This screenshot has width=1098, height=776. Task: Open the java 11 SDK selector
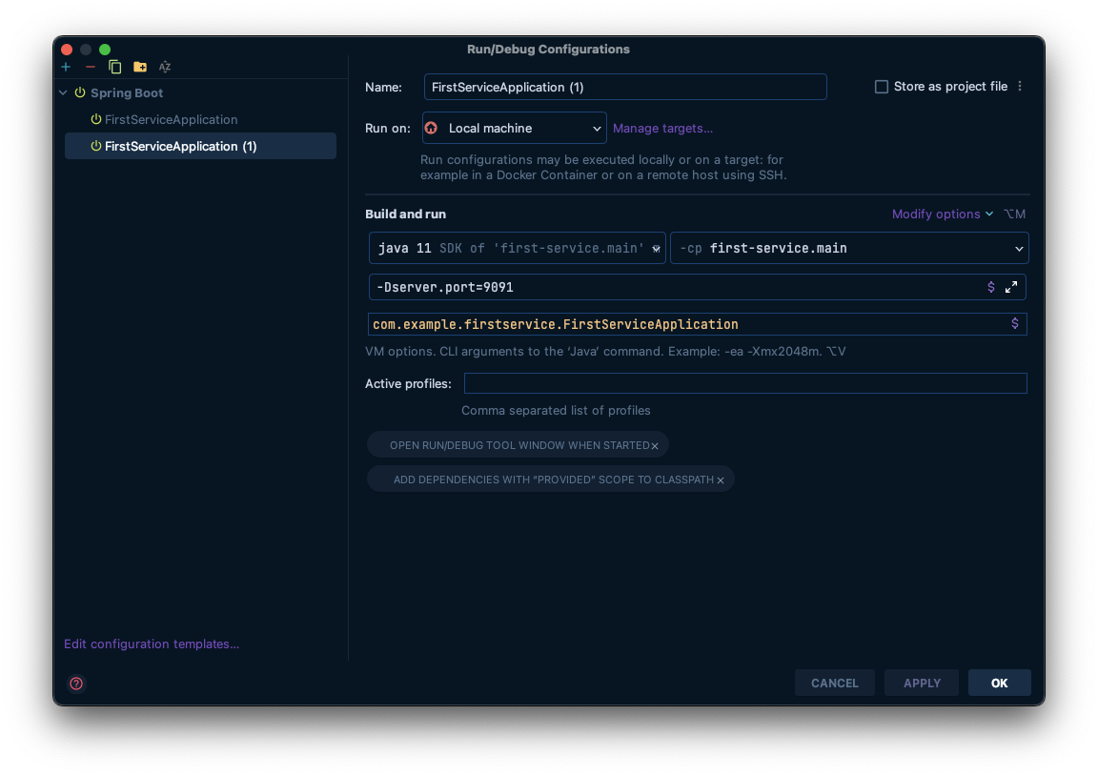pos(656,248)
